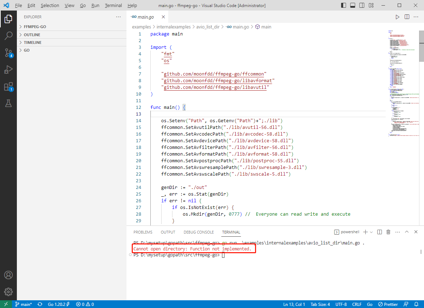Click Ln 13, Col 1 in the status bar
424x308 pixels.
pos(294,304)
